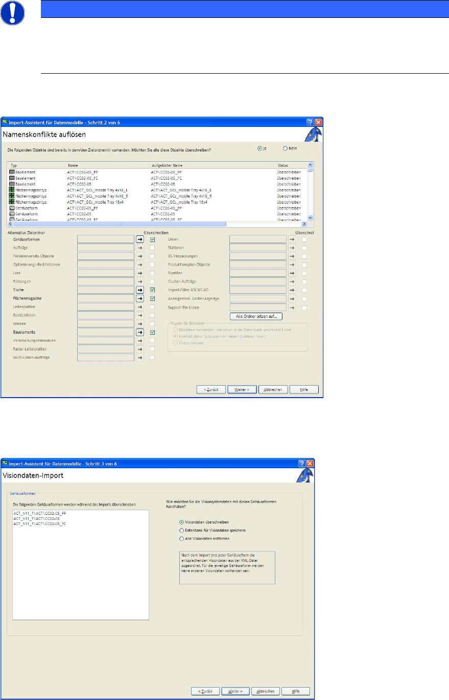Click the Gehäuseform icon for ACT\CC02-05_PP row
This screenshot has width=449, height=700.
tap(12, 208)
